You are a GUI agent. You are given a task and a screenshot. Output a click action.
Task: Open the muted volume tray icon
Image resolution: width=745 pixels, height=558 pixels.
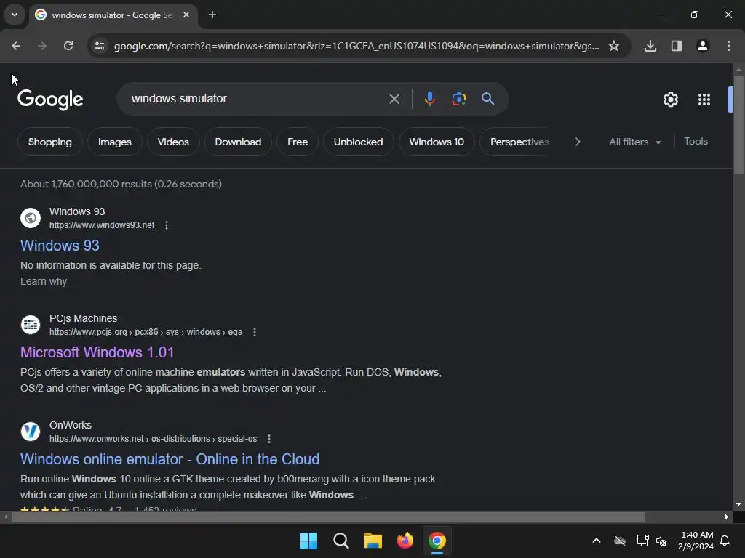pos(661,541)
